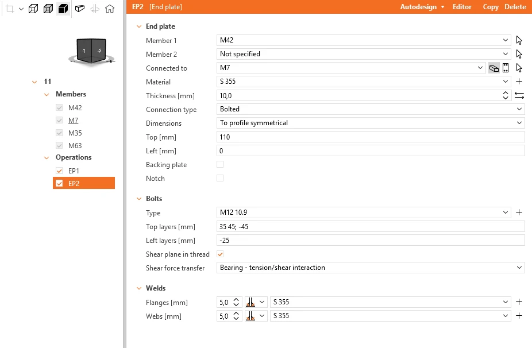Pick Member 1 in scene cursor icon
532x348 pixels.
click(519, 40)
